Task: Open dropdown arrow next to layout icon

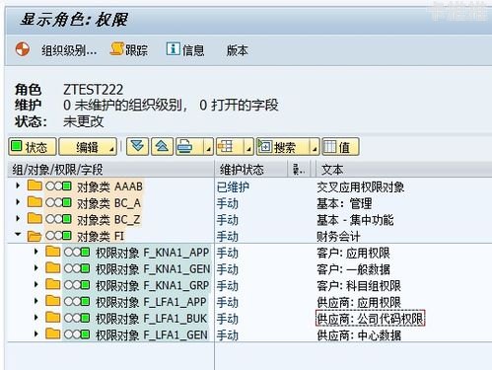Action: point(248,147)
